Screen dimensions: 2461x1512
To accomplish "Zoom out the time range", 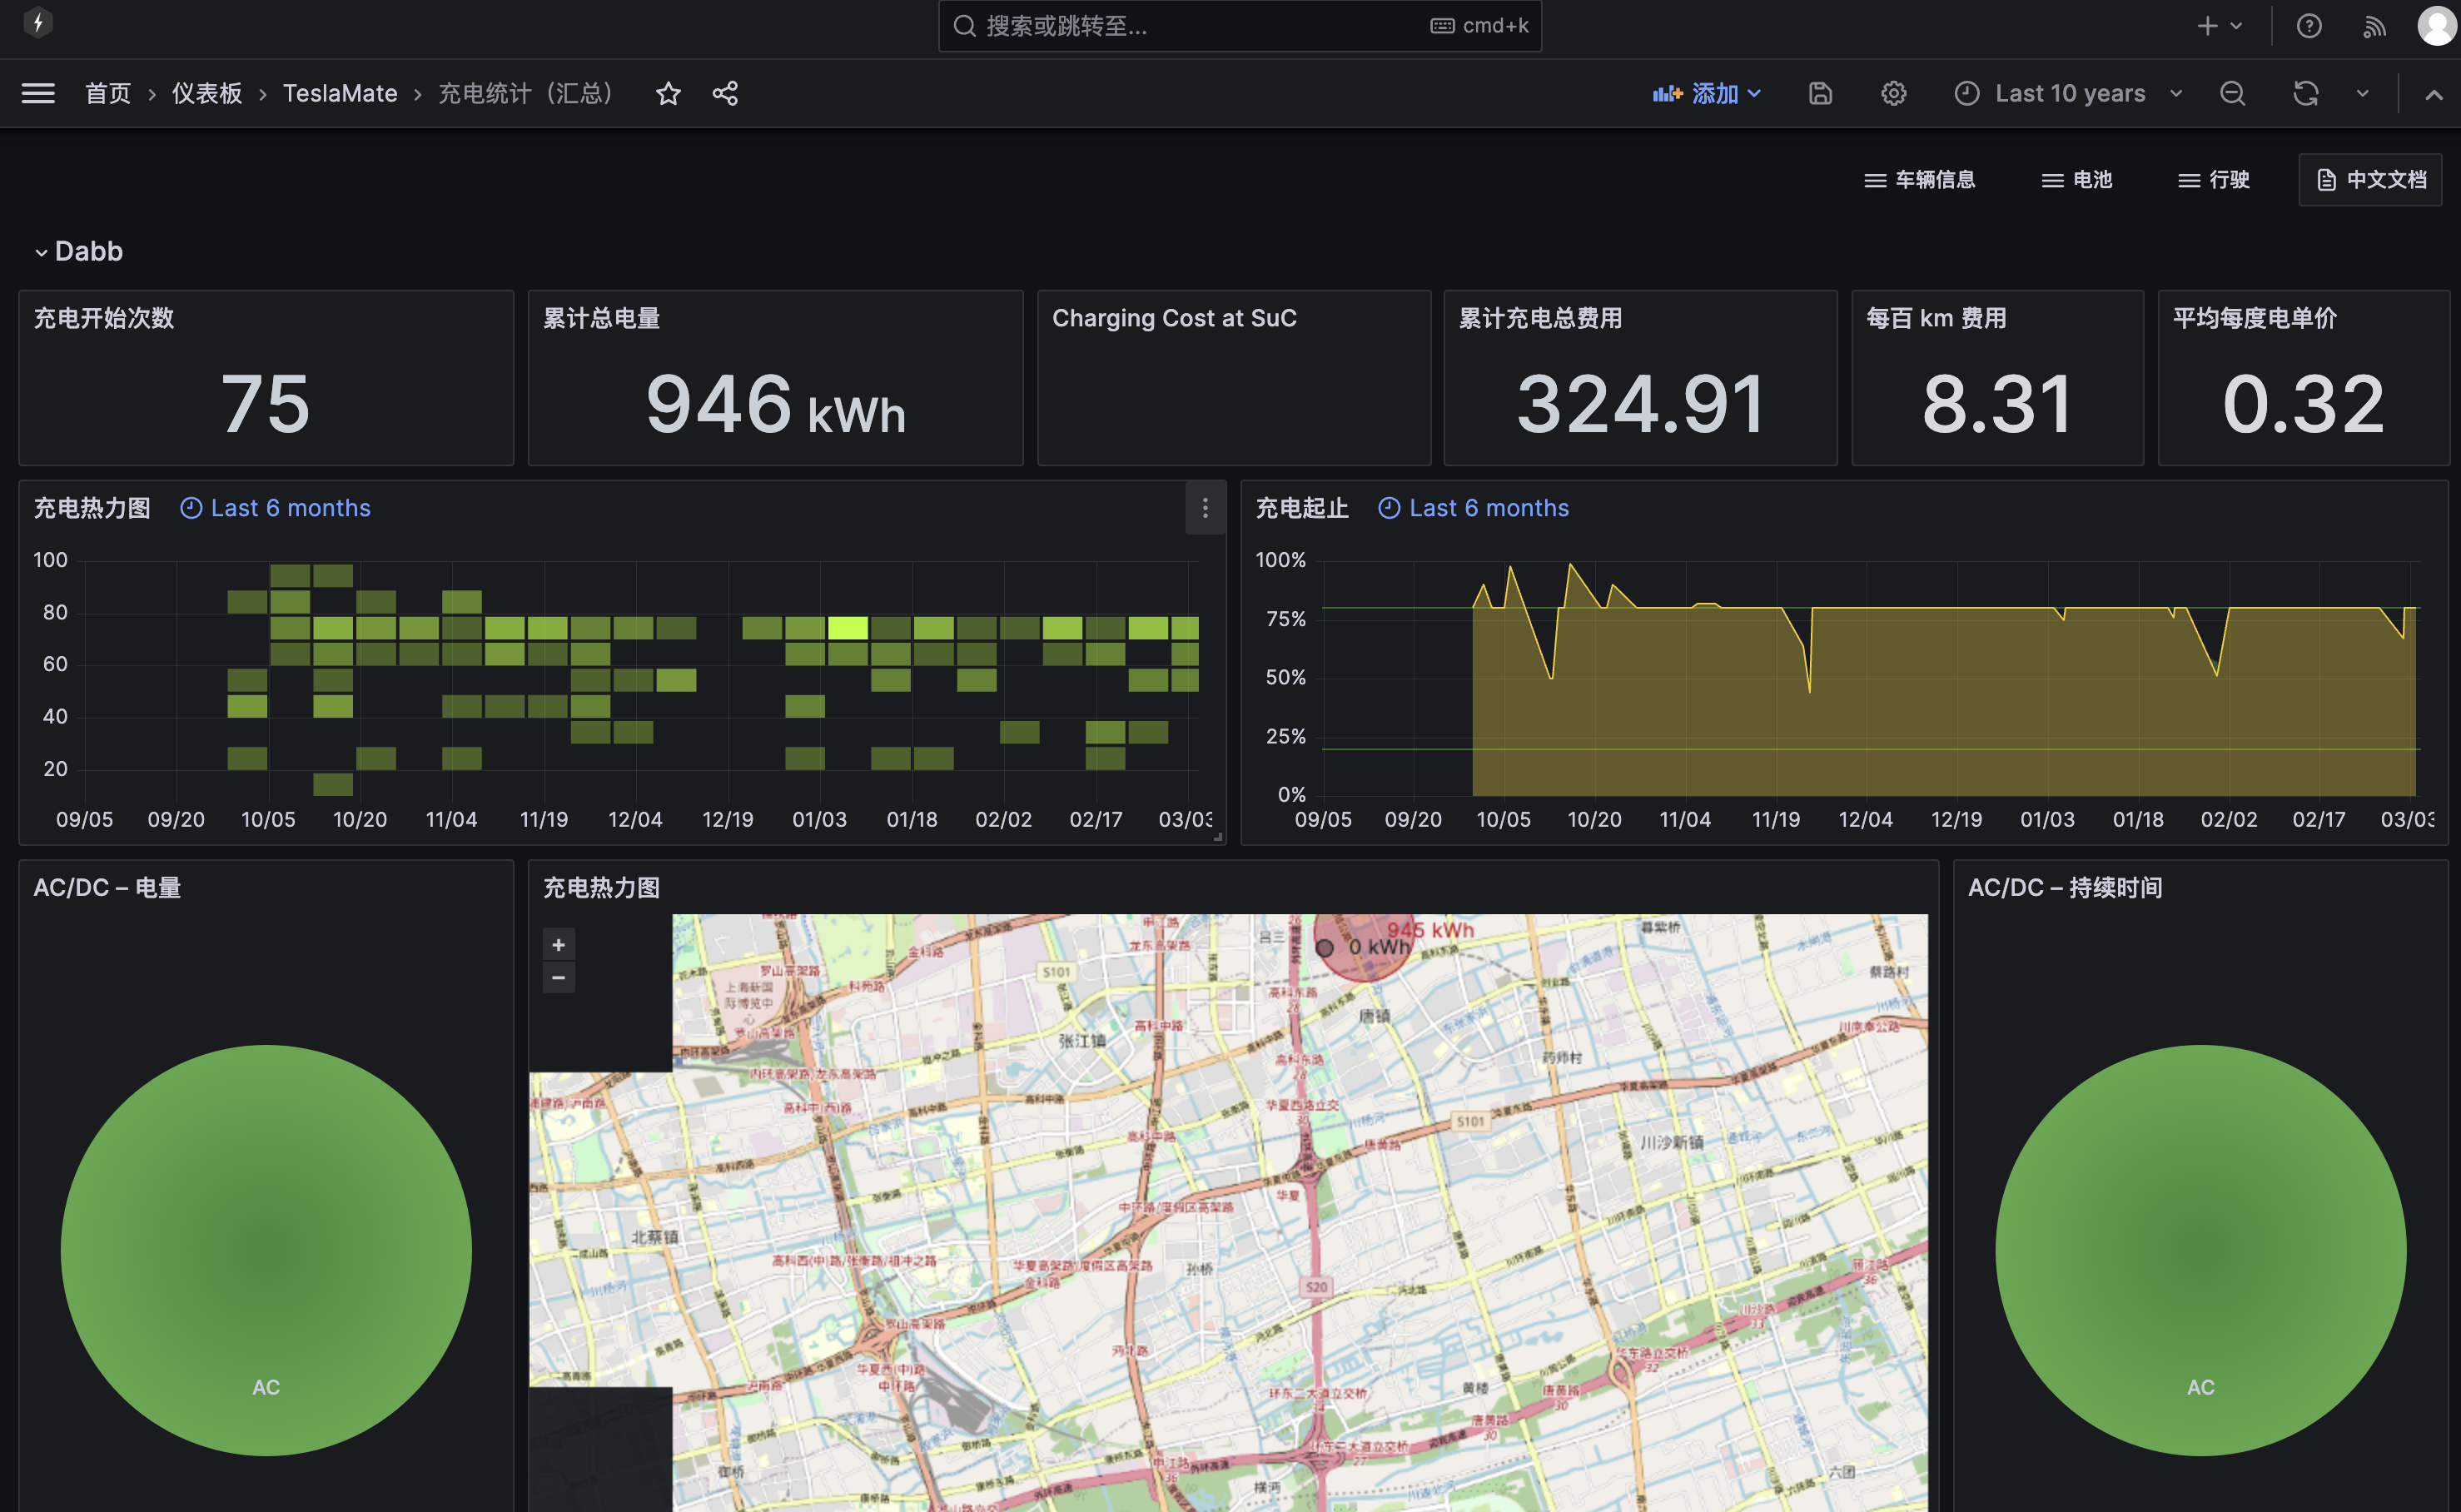I will click(2232, 94).
